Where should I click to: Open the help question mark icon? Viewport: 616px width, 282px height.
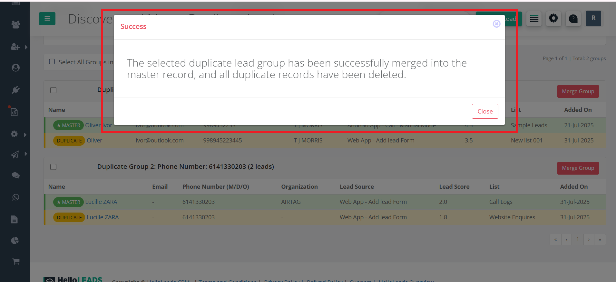tap(573, 19)
